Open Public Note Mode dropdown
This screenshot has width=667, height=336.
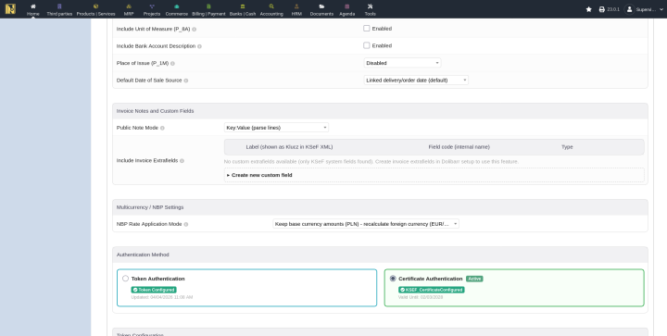pos(276,128)
